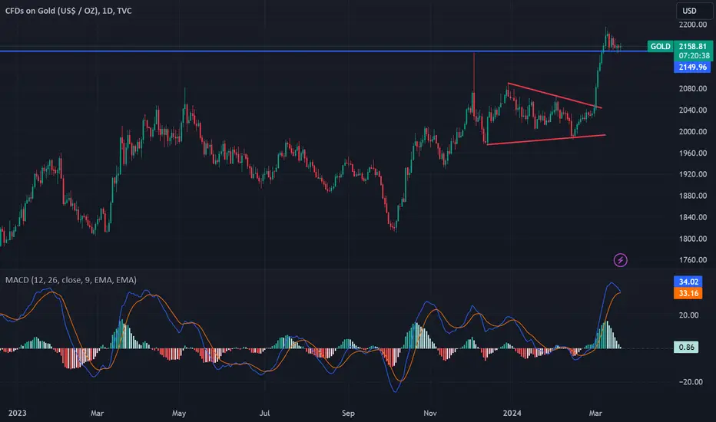Click the blue 2149.96 price label
The width and height of the screenshot is (716, 422).
(x=693, y=67)
